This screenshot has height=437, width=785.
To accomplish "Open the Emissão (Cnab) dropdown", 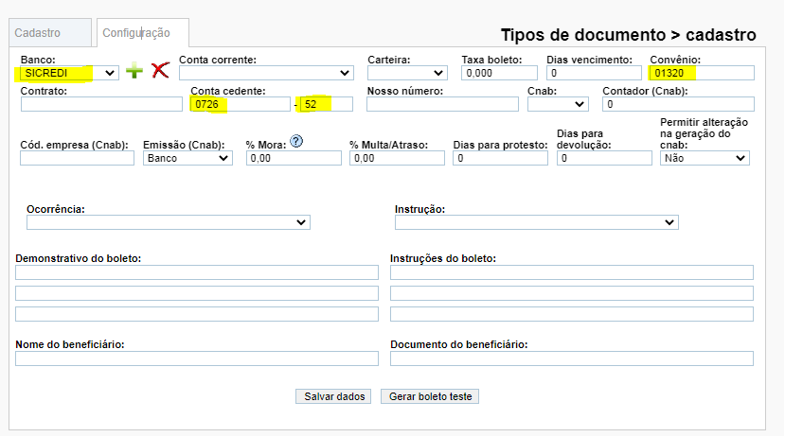I will coord(187,159).
